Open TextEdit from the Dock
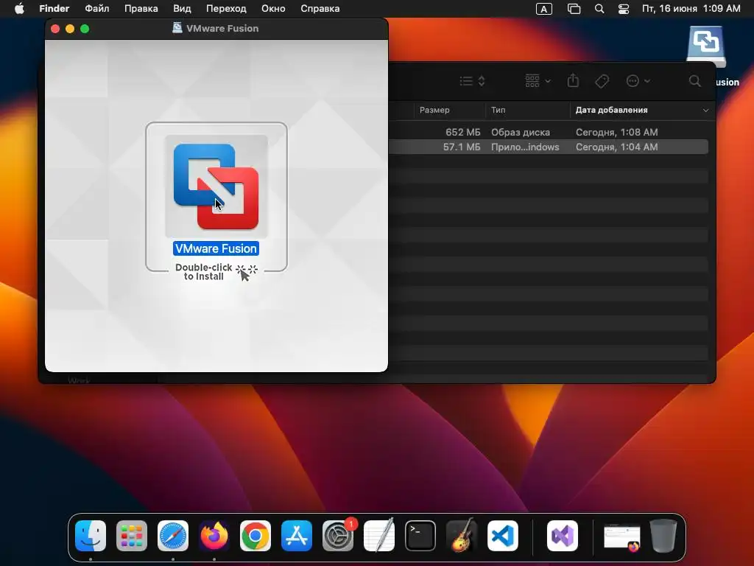 click(379, 536)
